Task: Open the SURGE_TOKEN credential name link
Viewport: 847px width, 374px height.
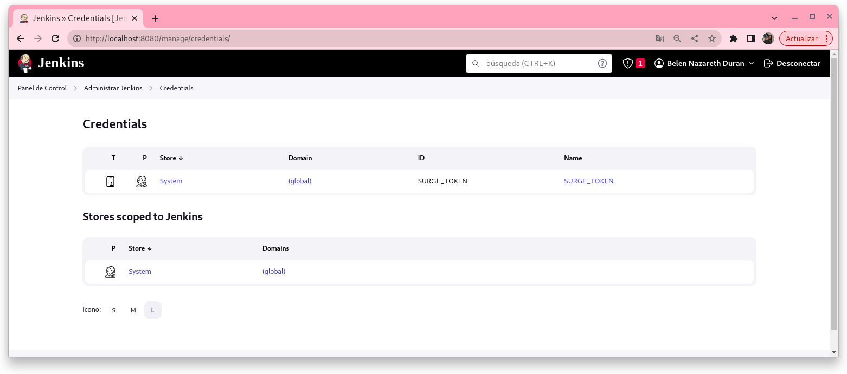Action: [x=588, y=181]
